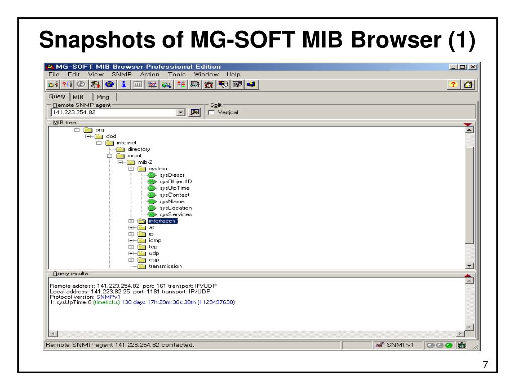Select the sysUpTime tree item

click(x=175, y=188)
